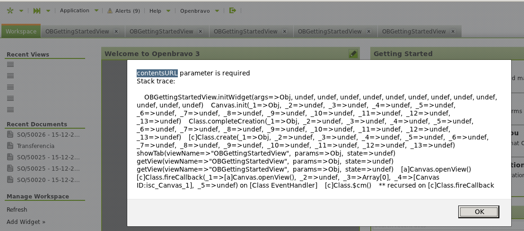Close the first OBGettingStartedView tab

(116, 31)
